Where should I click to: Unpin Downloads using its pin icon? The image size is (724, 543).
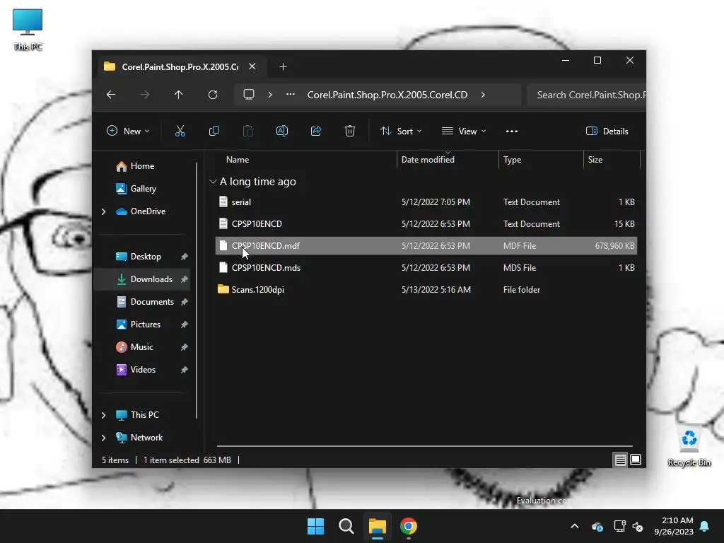[185, 279]
